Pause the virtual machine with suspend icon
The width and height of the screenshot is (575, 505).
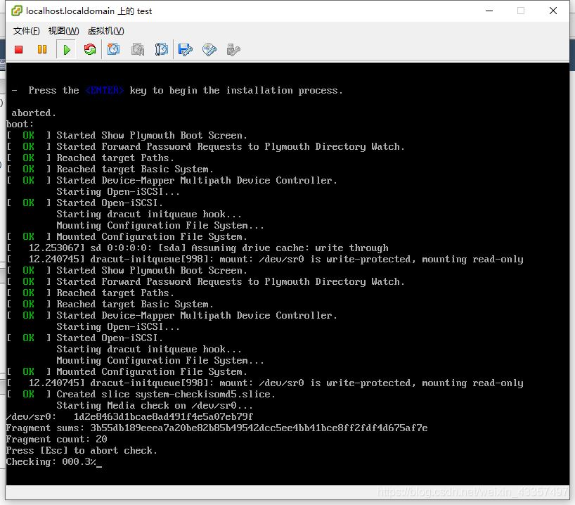pos(42,49)
